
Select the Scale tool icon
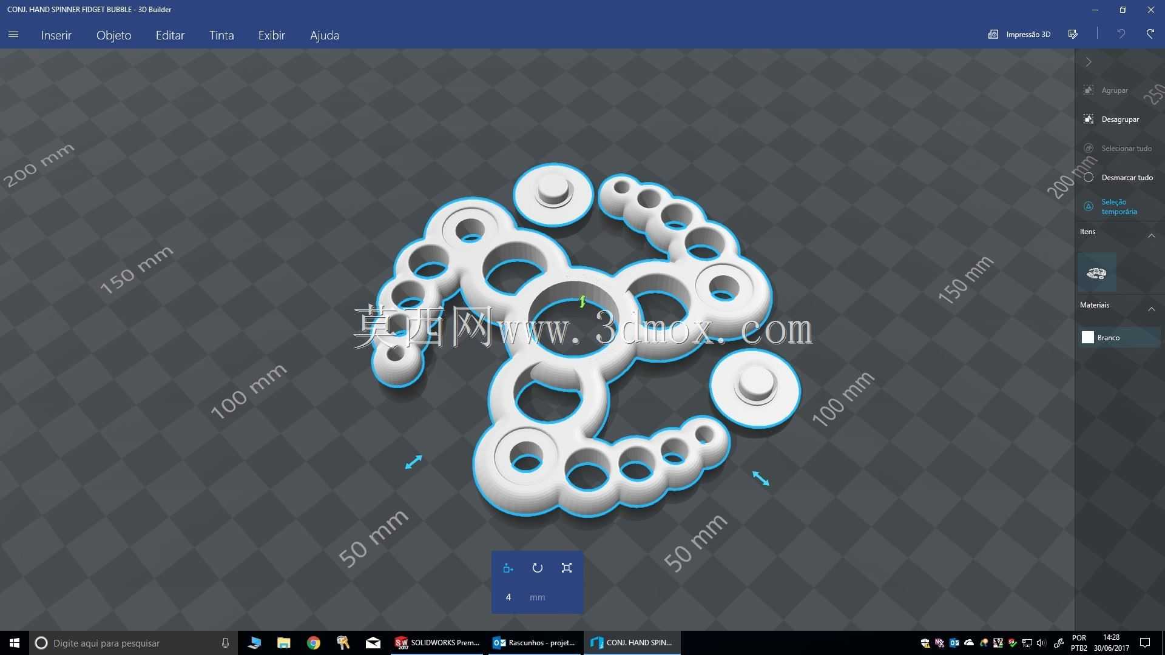pyautogui.click(x=567, y=568)
